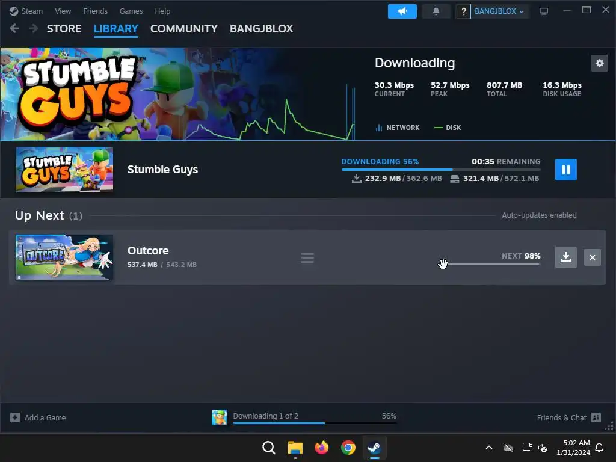Click the 16.3 Mbps DISK USAGE stat
This screenshot has height=462, width=616.
pos(562,89)
